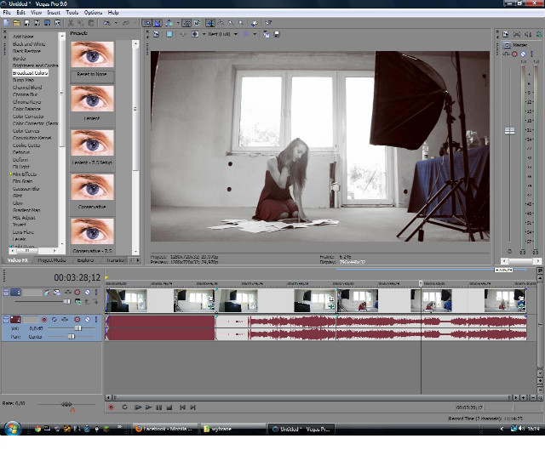Toggle preview on external monitor icon
This screenshot has width=545, height=450.
pos(169,34)
